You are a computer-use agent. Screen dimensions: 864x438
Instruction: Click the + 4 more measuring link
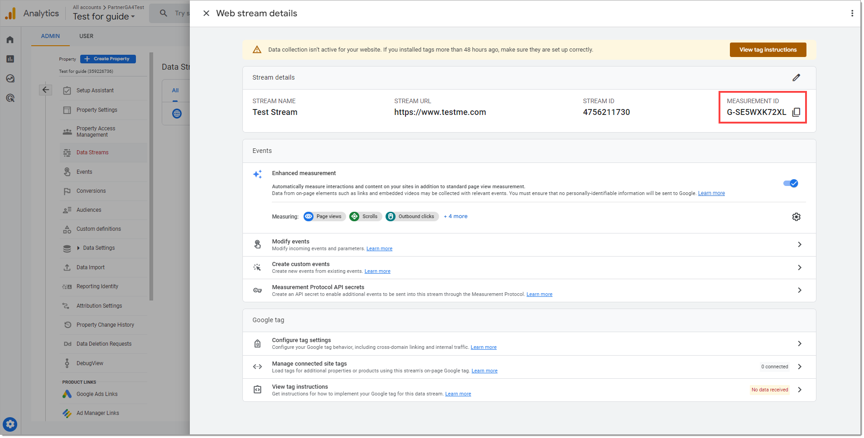point(455,216)
